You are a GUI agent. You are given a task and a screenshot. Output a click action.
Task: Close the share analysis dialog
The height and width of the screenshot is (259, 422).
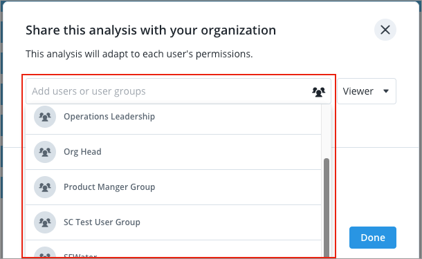click(385, 30)
